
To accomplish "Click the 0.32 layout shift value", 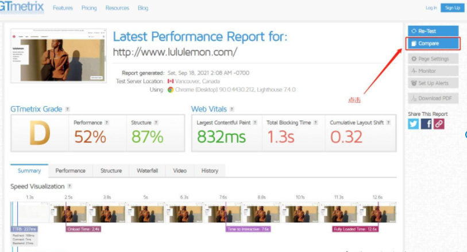I will pyautogui.click(x=346, y=137).
